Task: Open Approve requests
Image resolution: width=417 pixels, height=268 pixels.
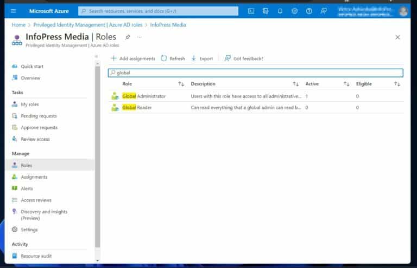Action: click(x=39, y=128)
